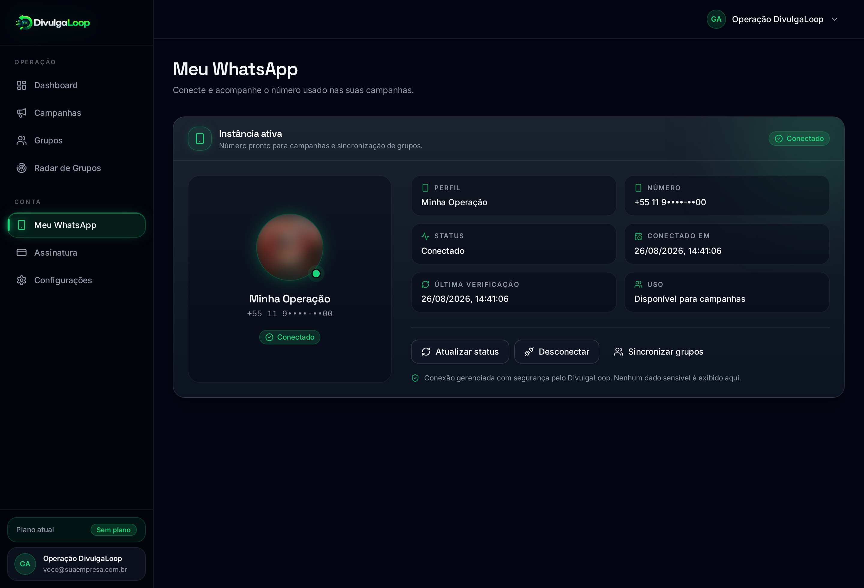The image size is (864, 588).
Task: Click the Operação DivulgaLoop user card in sidebar
Action: 76,564
